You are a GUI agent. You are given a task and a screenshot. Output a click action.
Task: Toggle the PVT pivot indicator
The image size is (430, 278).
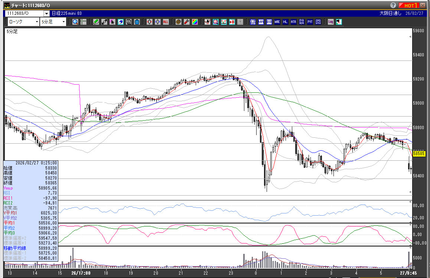click(310, 22)
